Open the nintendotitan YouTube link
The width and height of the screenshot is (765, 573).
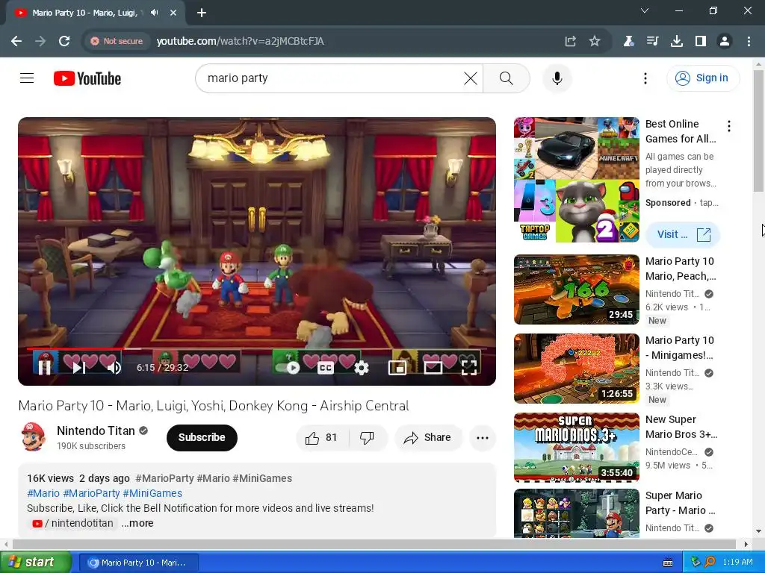(72, 523)
